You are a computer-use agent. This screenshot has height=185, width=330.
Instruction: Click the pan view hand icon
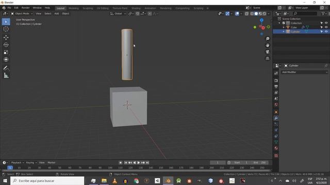pyautogui.click(x=268, y=45)
